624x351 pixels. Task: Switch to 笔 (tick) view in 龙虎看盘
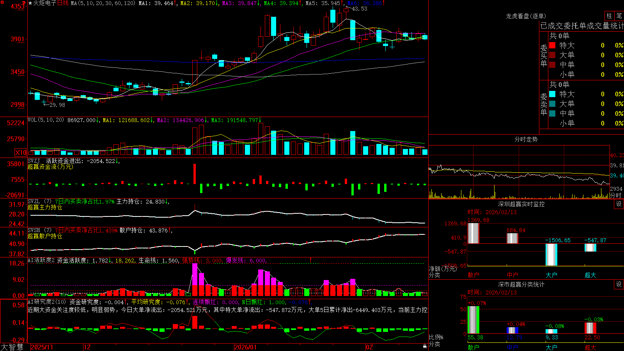click(x=619, y=16)
